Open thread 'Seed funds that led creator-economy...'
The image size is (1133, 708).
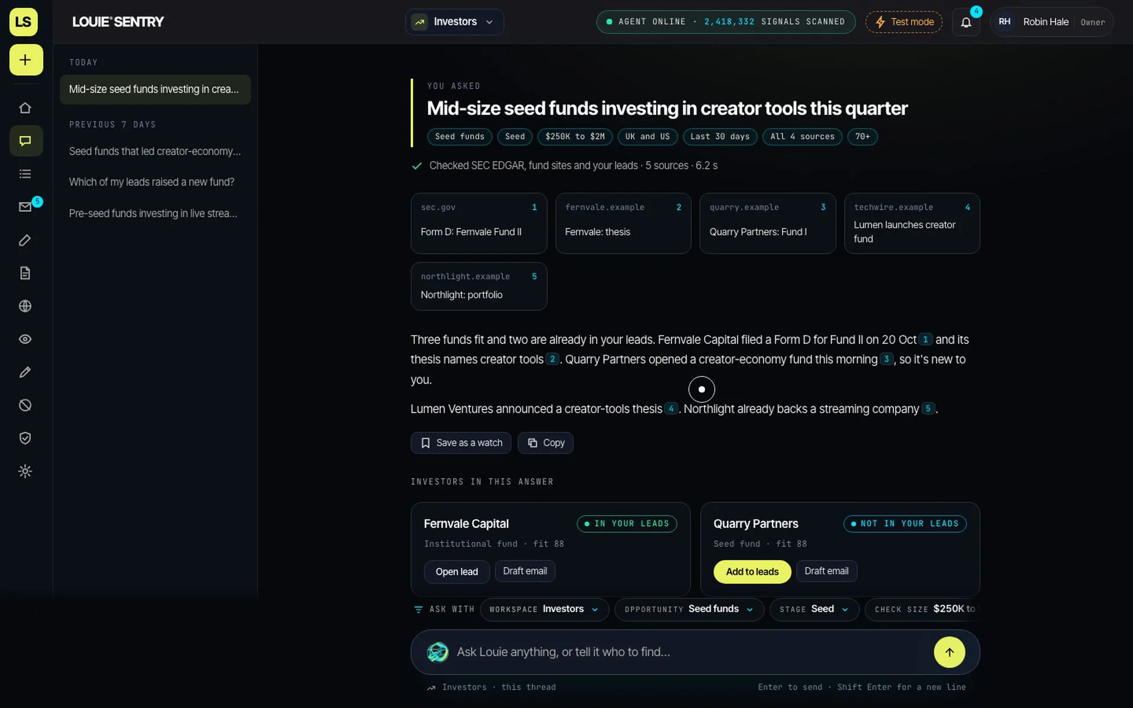click(155, 152)
